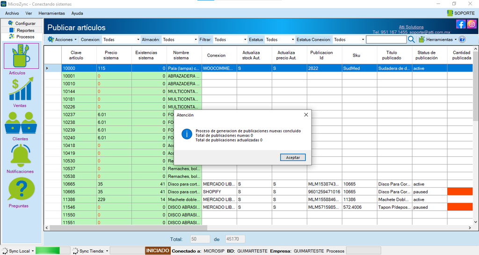Open the Clientes sidebar icon

click(x=21, y=123)
